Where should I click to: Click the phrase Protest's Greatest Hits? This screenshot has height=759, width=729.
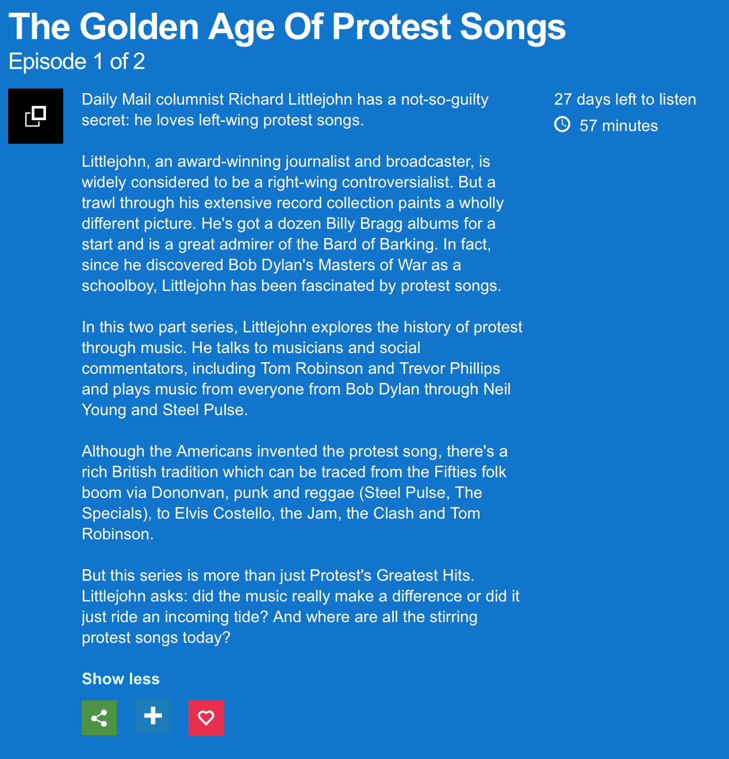coord(392,576)
